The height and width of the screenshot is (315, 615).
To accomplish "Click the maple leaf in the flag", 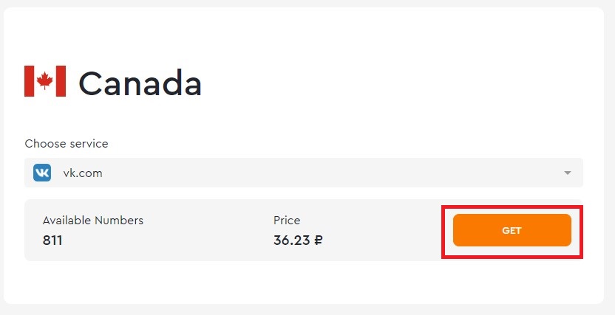I will pyautogui.click(x=44, y=80).
